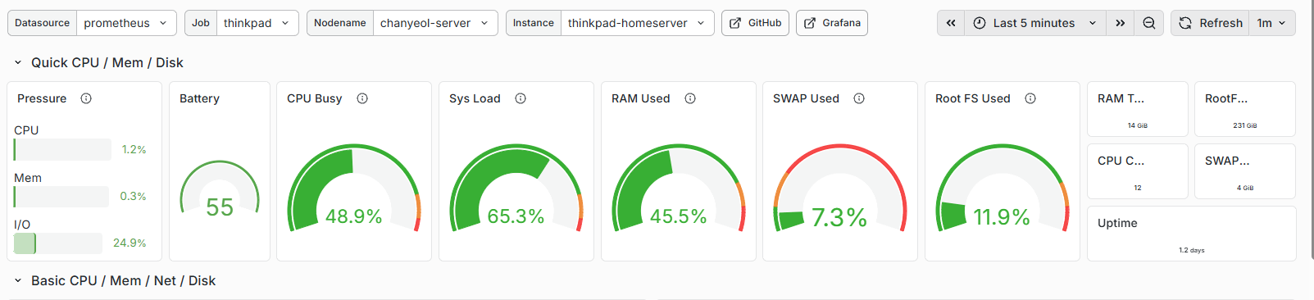
Task: Click the 12 CPU cores value
Action: click(x=1138, y=188)
